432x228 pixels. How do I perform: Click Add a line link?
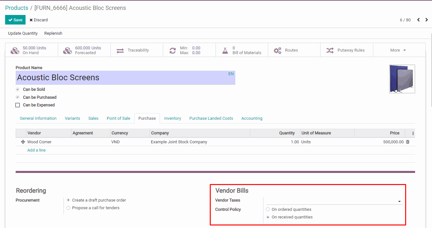36,150
